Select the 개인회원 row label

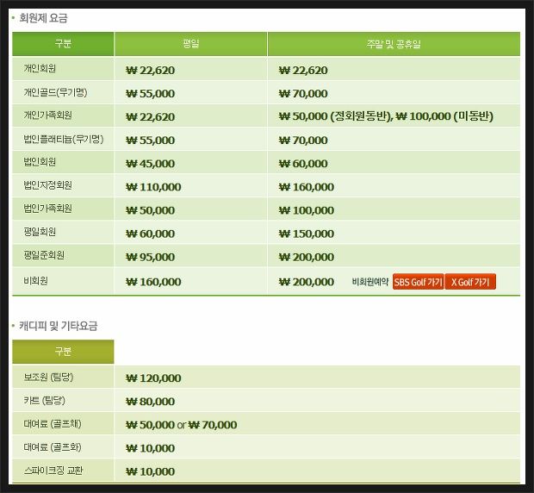[40, 68]
